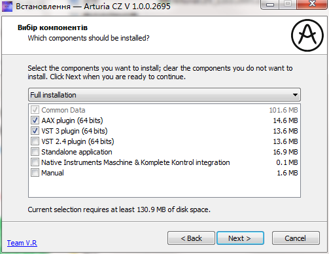Viewport: 329px width, 254px height.
Task: Cancel the installation
Action: (x=296, y=238)
